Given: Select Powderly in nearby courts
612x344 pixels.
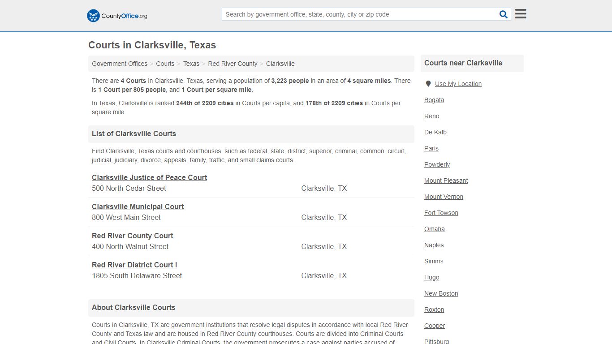Looking at the screenshot, I should [x=437, y=164].
